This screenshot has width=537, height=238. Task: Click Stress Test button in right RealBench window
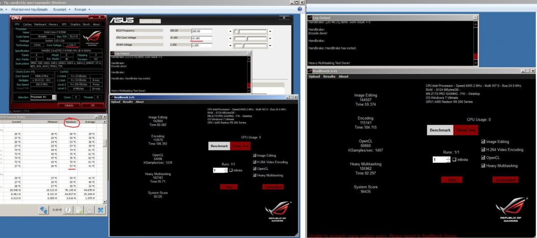pyautogui.click(x=465, y=130)
